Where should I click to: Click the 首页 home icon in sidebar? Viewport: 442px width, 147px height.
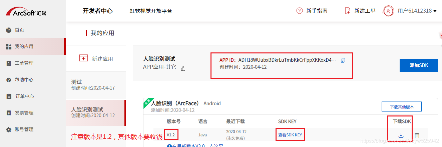click(x=9, y=30)
